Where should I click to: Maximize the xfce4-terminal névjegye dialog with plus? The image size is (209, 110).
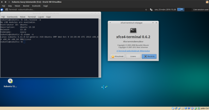point(153,23)
